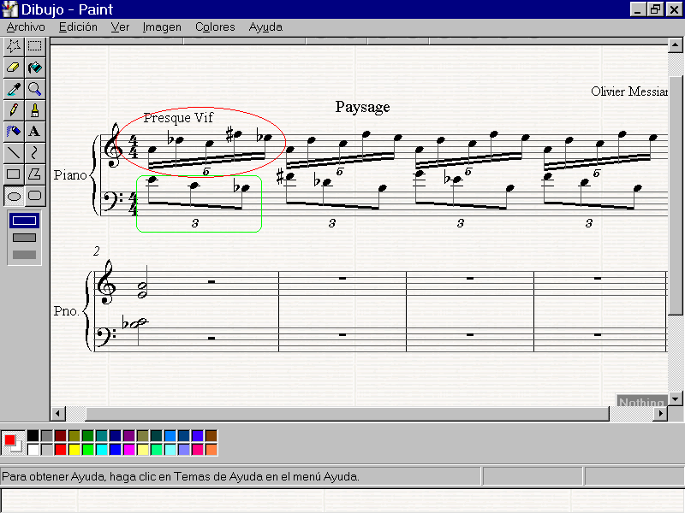This screenshot has height=513, width=685.
Task: Pick white from the color palette
Action: coord(33,450)
